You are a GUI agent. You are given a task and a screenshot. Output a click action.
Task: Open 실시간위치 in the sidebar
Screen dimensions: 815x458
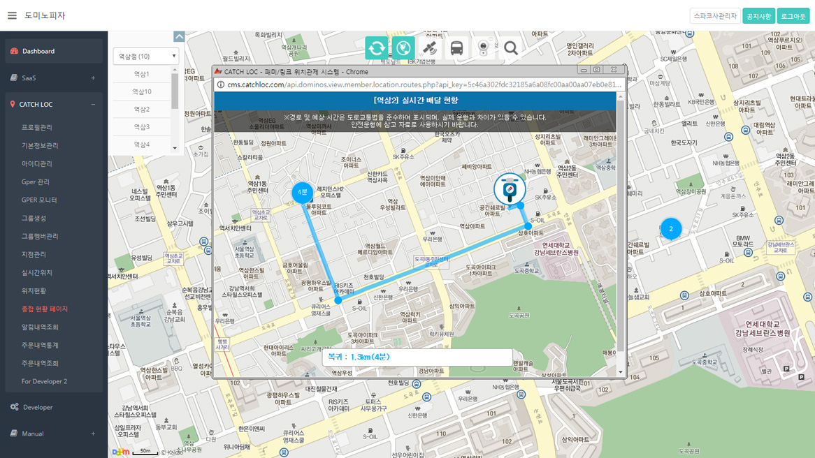coord(36,272)
